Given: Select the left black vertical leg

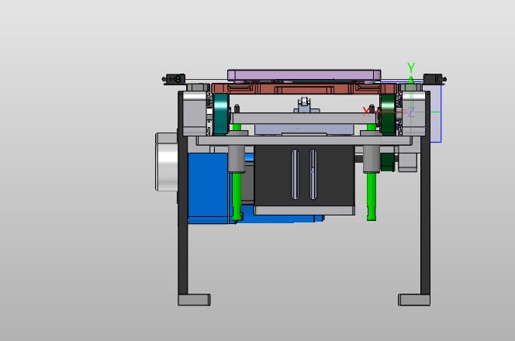Looking at the screenshot, I should pyautogui.click(x=183, y=194).
